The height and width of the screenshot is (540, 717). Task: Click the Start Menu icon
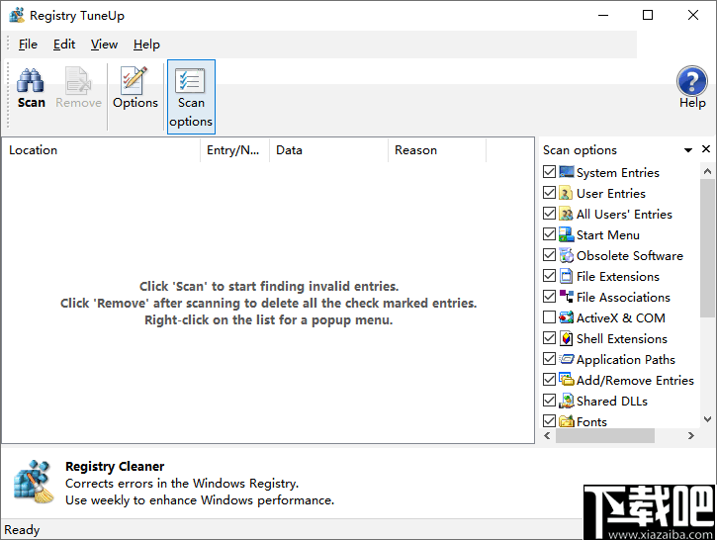point(566,234)
